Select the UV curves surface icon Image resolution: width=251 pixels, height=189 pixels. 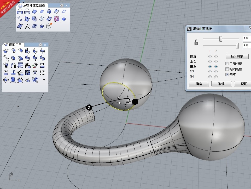click(34, 26)
